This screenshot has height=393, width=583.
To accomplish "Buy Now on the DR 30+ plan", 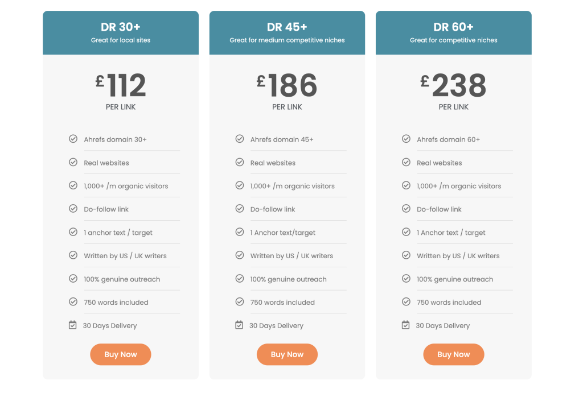I will click(120, 354).
